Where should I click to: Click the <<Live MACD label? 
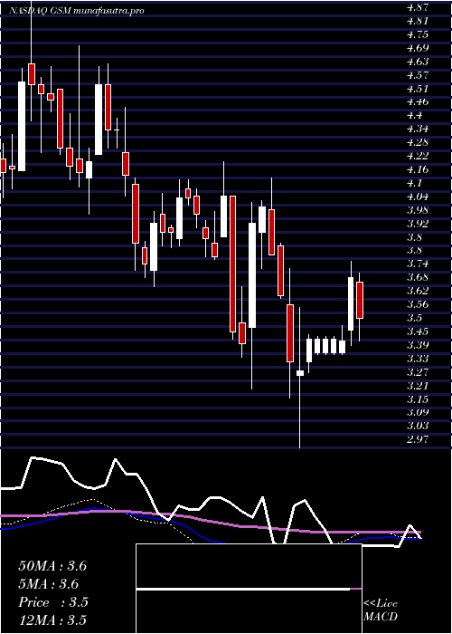point(381,610)
